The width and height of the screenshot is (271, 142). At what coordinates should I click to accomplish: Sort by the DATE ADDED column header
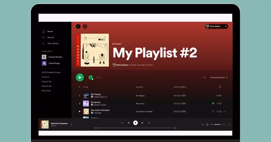coord(180,87)
